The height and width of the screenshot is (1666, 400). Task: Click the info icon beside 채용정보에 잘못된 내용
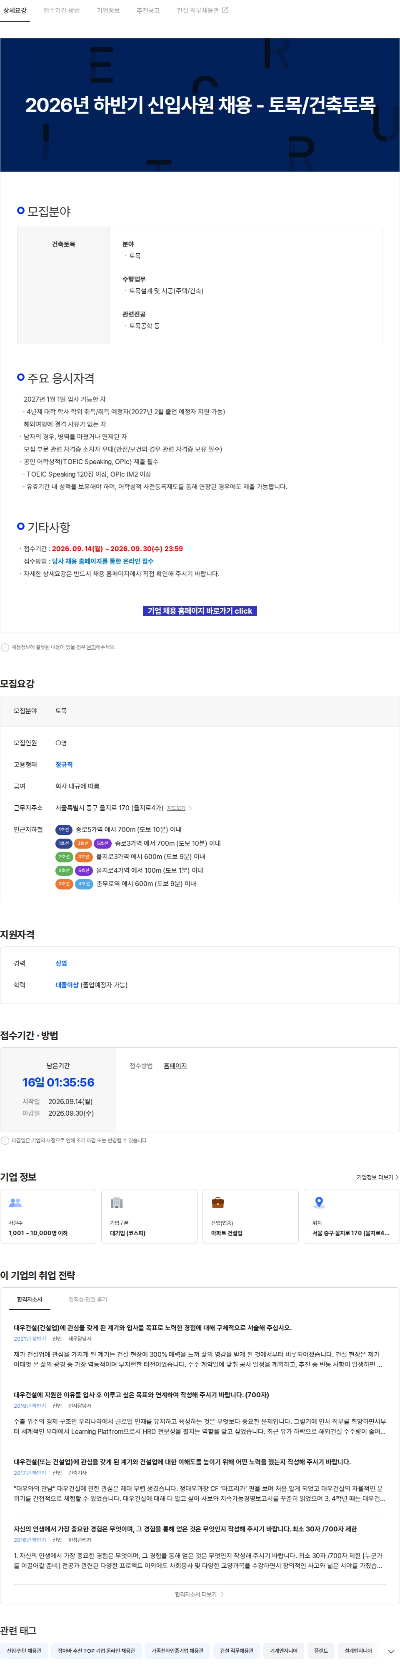[x=5, y=647]
